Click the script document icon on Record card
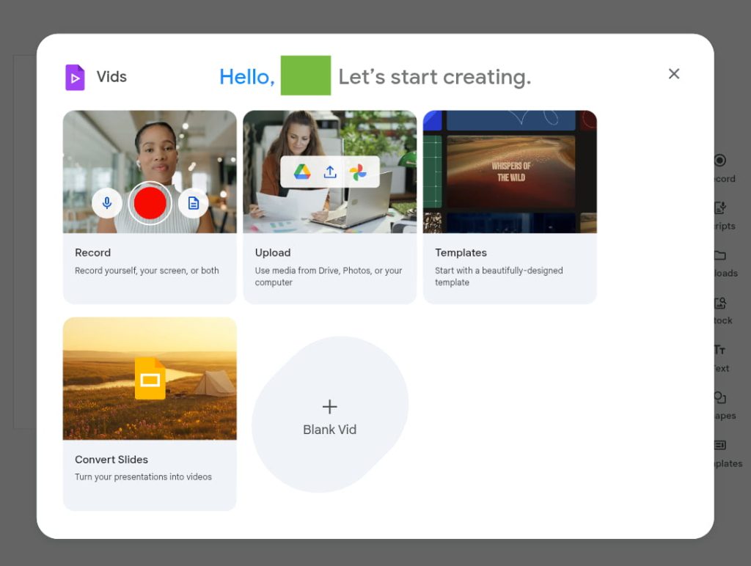This screenshot has width=751, height=566. (194, 203)
